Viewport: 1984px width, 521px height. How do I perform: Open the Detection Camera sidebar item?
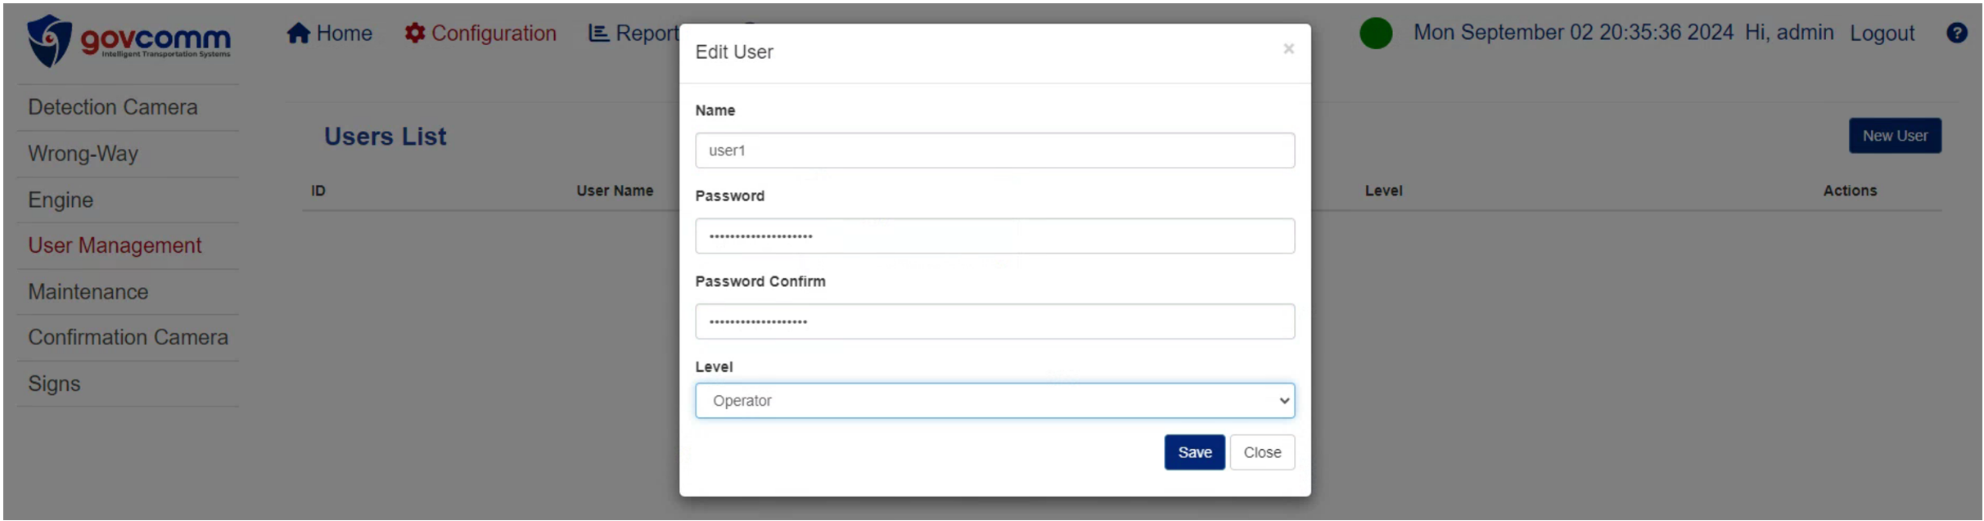(x=113, y=107)
